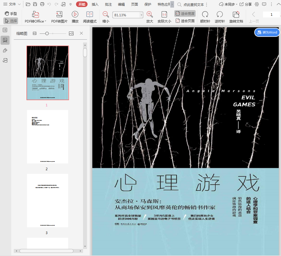Zoom in using 放大 magnifier icon

point(150,15)
